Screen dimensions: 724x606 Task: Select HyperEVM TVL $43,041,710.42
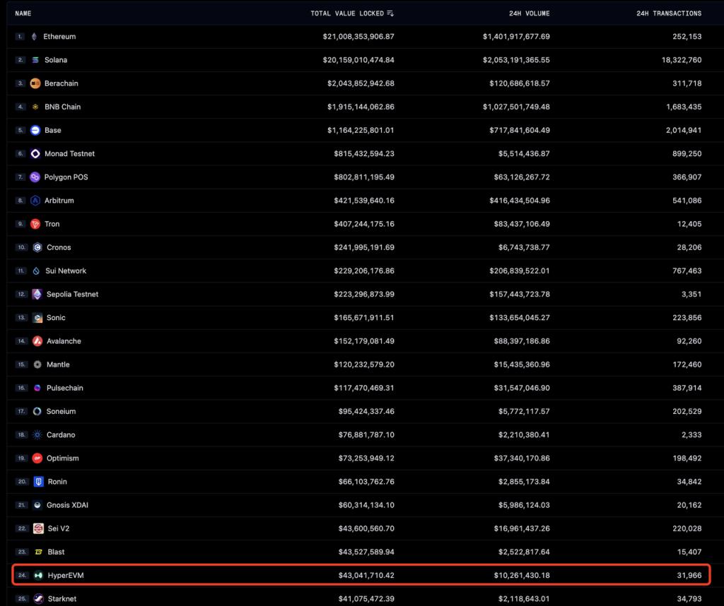click(x=367, y=576)
